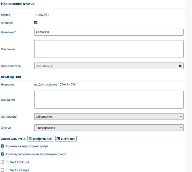Enable 107Ак1 2 секция access zone

click(3, 170)
